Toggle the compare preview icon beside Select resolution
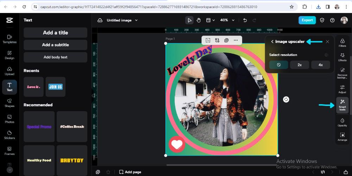Screen dimensions: 352x176 point(326,55)
